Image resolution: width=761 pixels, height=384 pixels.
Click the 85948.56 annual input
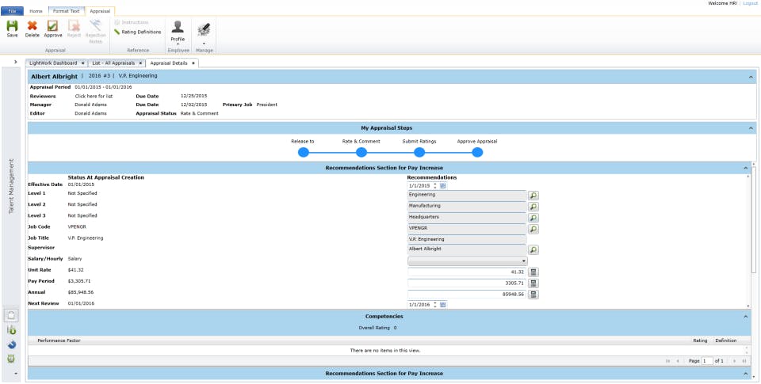point(467,295)
